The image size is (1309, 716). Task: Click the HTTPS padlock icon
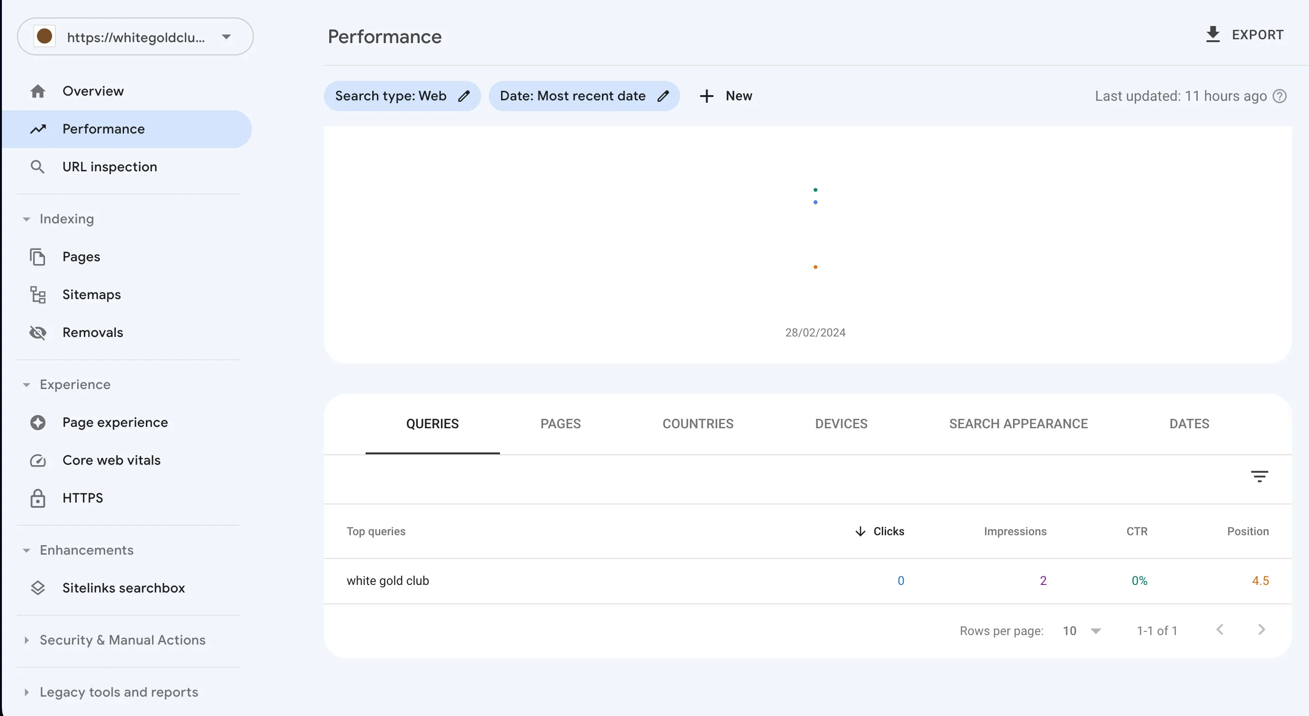pyautogui.click(x=37, y=498)
